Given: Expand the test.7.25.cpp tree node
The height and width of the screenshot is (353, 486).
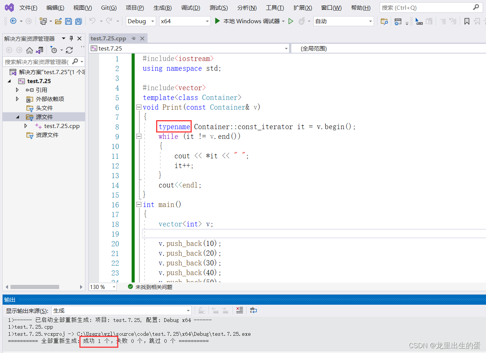Looking at the screenshot, I should coord(25,126).
